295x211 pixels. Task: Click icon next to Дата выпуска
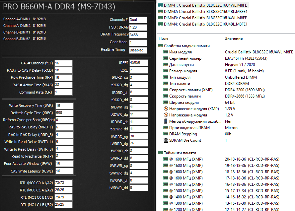166,64
